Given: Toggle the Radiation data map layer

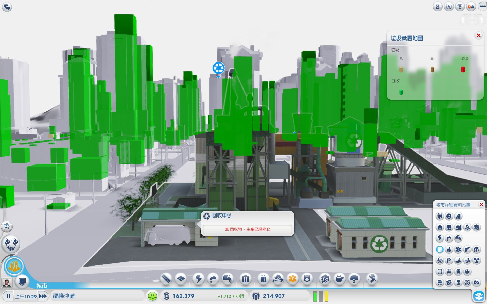Looking at the screenshot, I should (x=476, y=260).
